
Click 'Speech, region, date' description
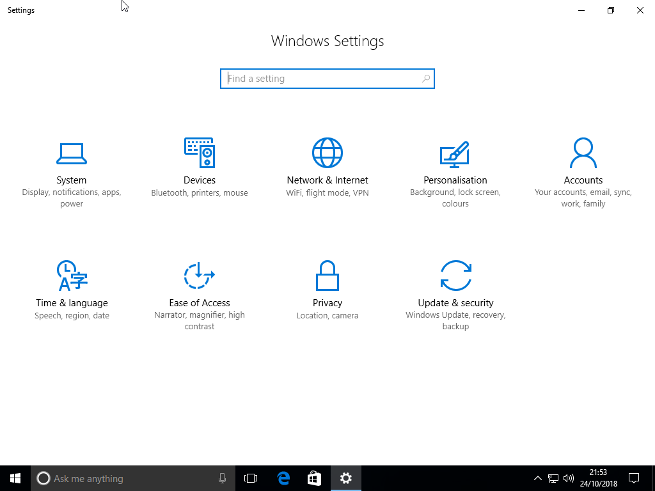pyautogui.click(x=72, y=315)
